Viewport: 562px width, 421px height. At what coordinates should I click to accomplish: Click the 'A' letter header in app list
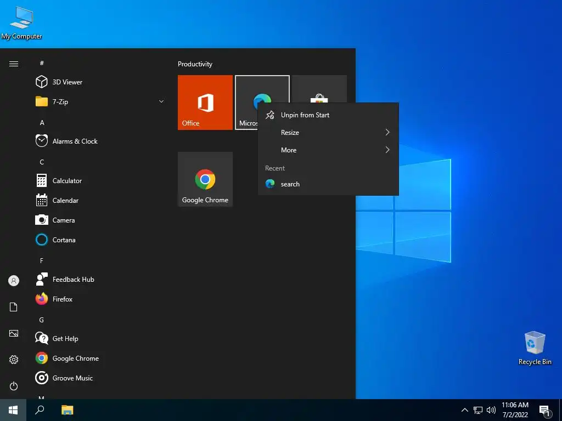tap(42, 122)
